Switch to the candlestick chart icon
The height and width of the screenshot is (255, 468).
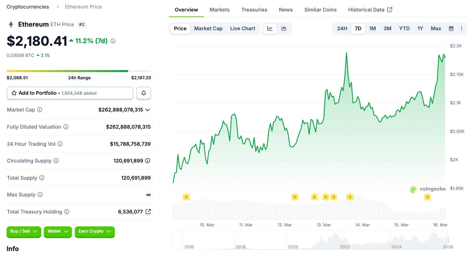(284, 29)
